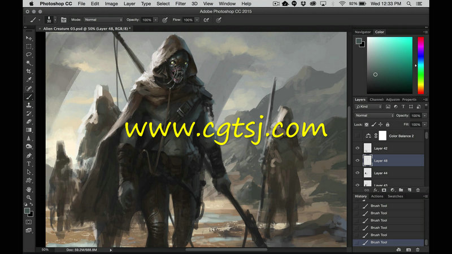Select the Custom Shape tool
Viewport: 452px width, 254px height.
click(29, 181)
